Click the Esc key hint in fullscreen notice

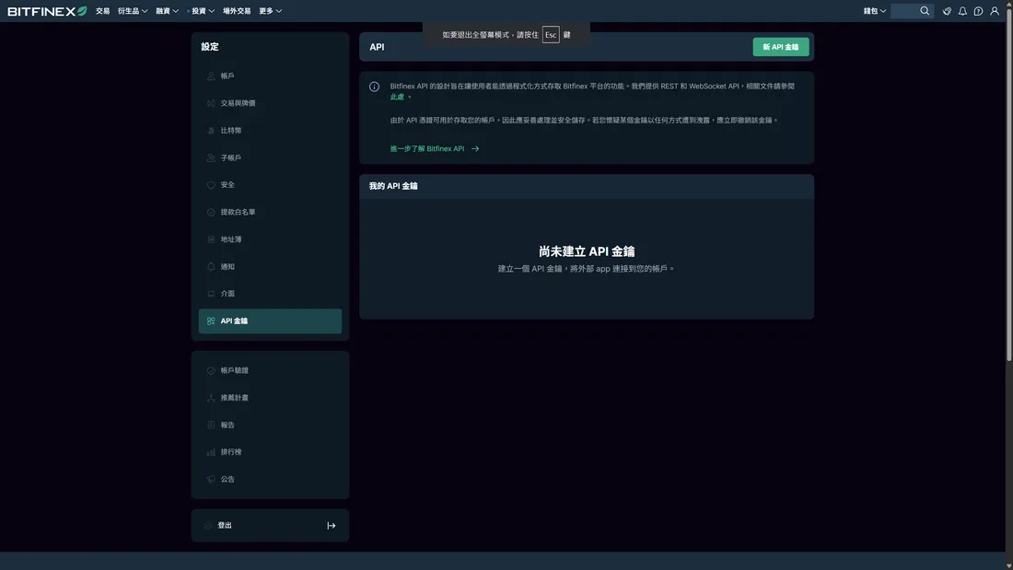click(551, 35)
